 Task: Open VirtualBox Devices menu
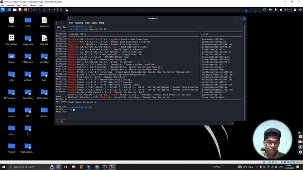(33, 5)
